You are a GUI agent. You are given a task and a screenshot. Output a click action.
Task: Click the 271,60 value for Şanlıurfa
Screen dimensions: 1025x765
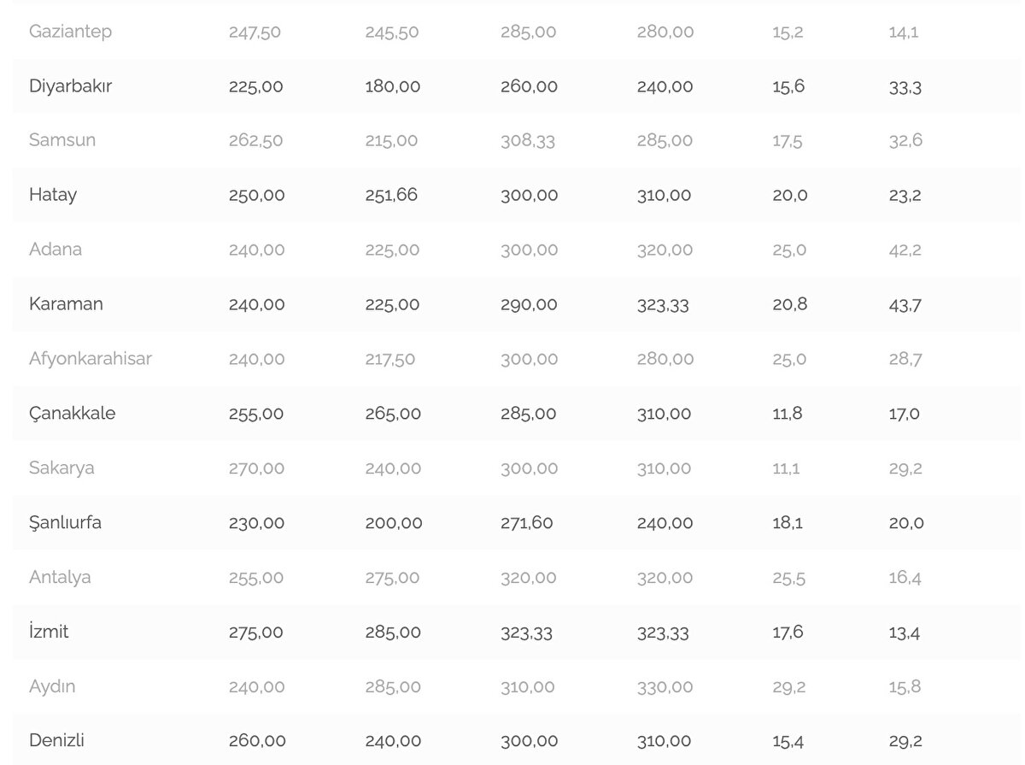[x=527, y=522]
